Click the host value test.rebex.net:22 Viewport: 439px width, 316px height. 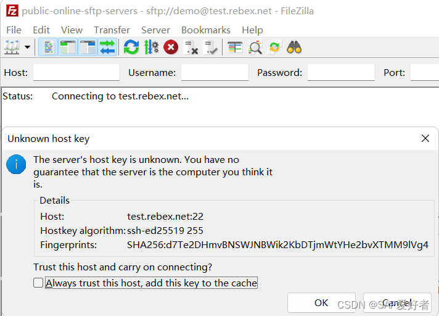click(165, 216)
